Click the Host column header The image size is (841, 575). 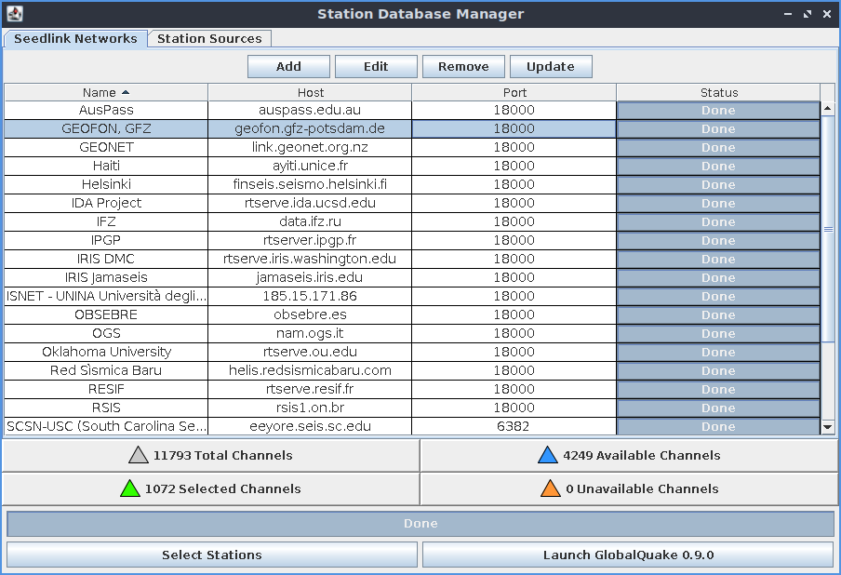pyautogui.click(x=311, y=92)
